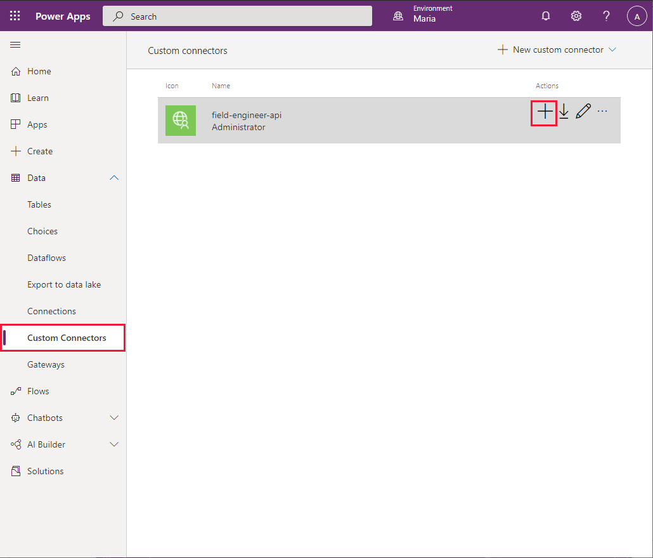Open more actions ellipsis for field-engineer-api
Image resolution: width=653 pixels, height=558 pixels.
click(602, 111)
